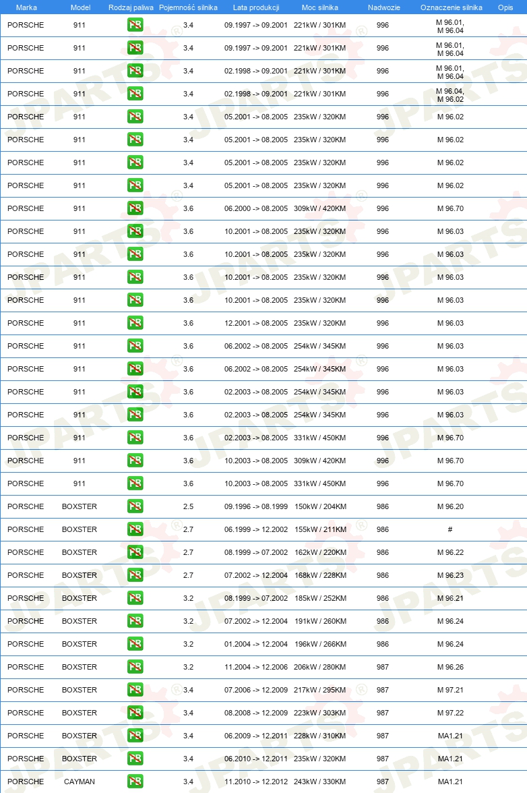The height and width of the screenshot is (793, 527).
Task: Click the Pojemność silnika column header
Action: click(x=188, y=7)
